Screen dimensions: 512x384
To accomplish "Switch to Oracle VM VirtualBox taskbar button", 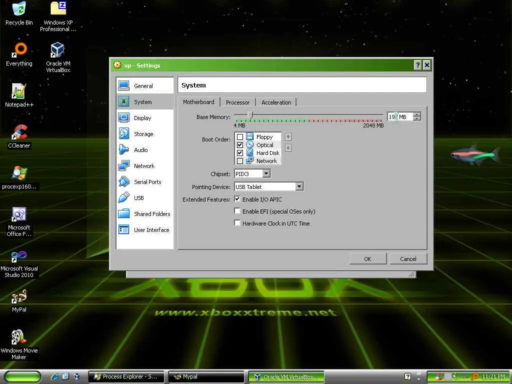I will pyautogui.click(x=286, y=377).
